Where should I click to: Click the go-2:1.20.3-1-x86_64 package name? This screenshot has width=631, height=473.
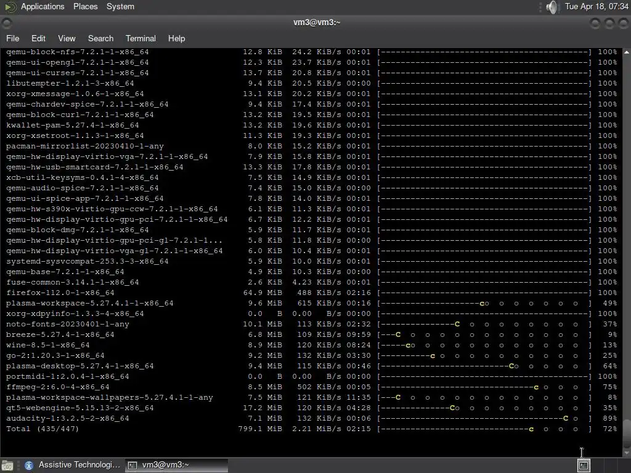point(55,355)
